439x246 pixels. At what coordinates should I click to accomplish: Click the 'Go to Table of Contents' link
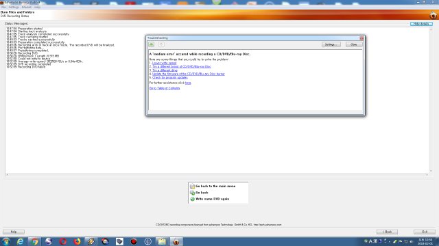point(165,88)
